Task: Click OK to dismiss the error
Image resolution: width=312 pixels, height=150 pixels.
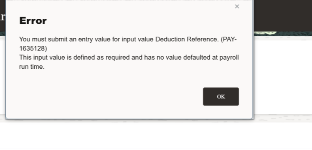Action: [221, 97]
